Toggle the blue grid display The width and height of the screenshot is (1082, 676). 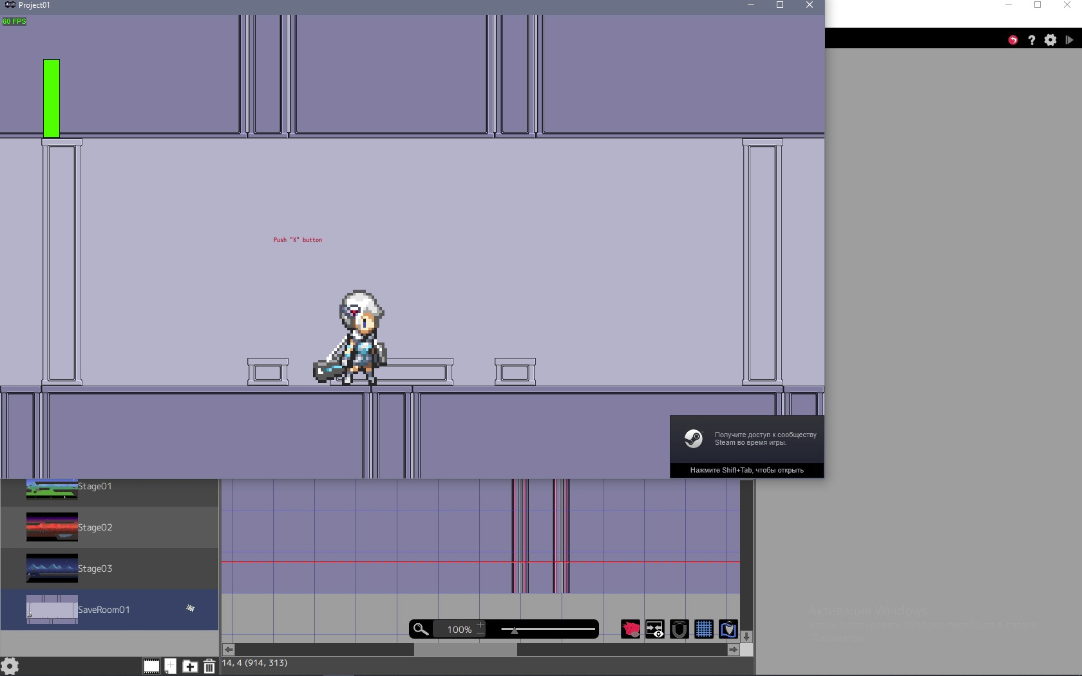point(704,629)
